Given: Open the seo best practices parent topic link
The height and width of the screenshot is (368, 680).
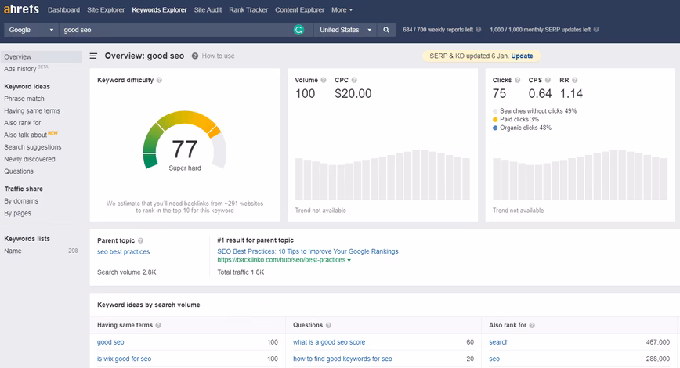Looking at the screenshot, I should (123, 252).
